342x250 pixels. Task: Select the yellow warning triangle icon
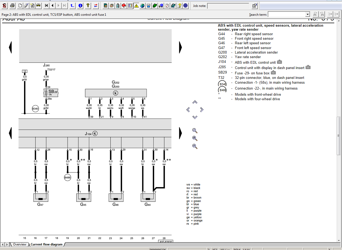tap(136, 5)
